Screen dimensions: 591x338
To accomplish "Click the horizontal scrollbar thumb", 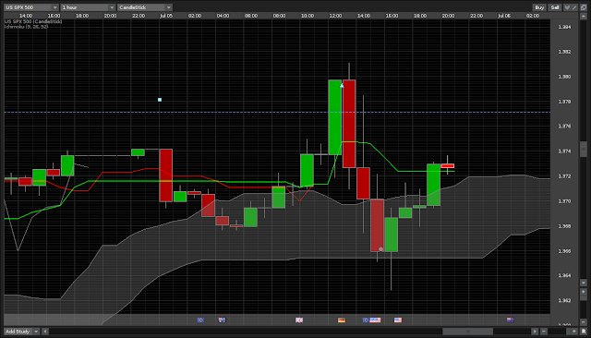I will (x=468, y=332).
